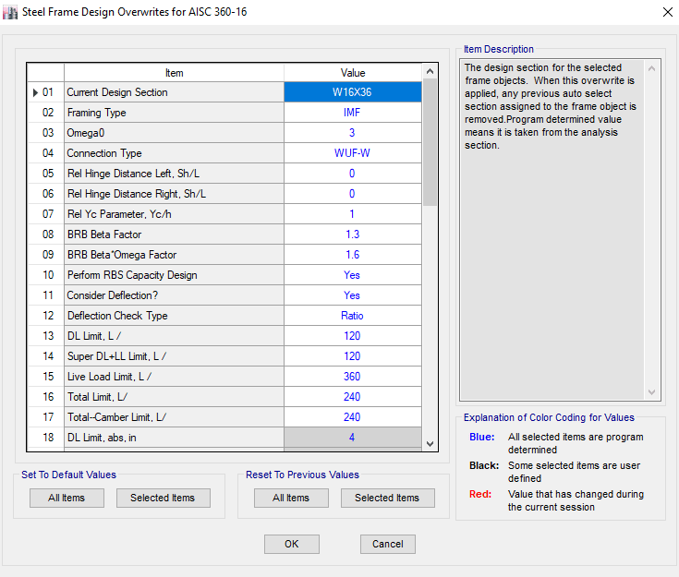
Task: Edit Live Load Limit value 360
Action: pos(353,377)
